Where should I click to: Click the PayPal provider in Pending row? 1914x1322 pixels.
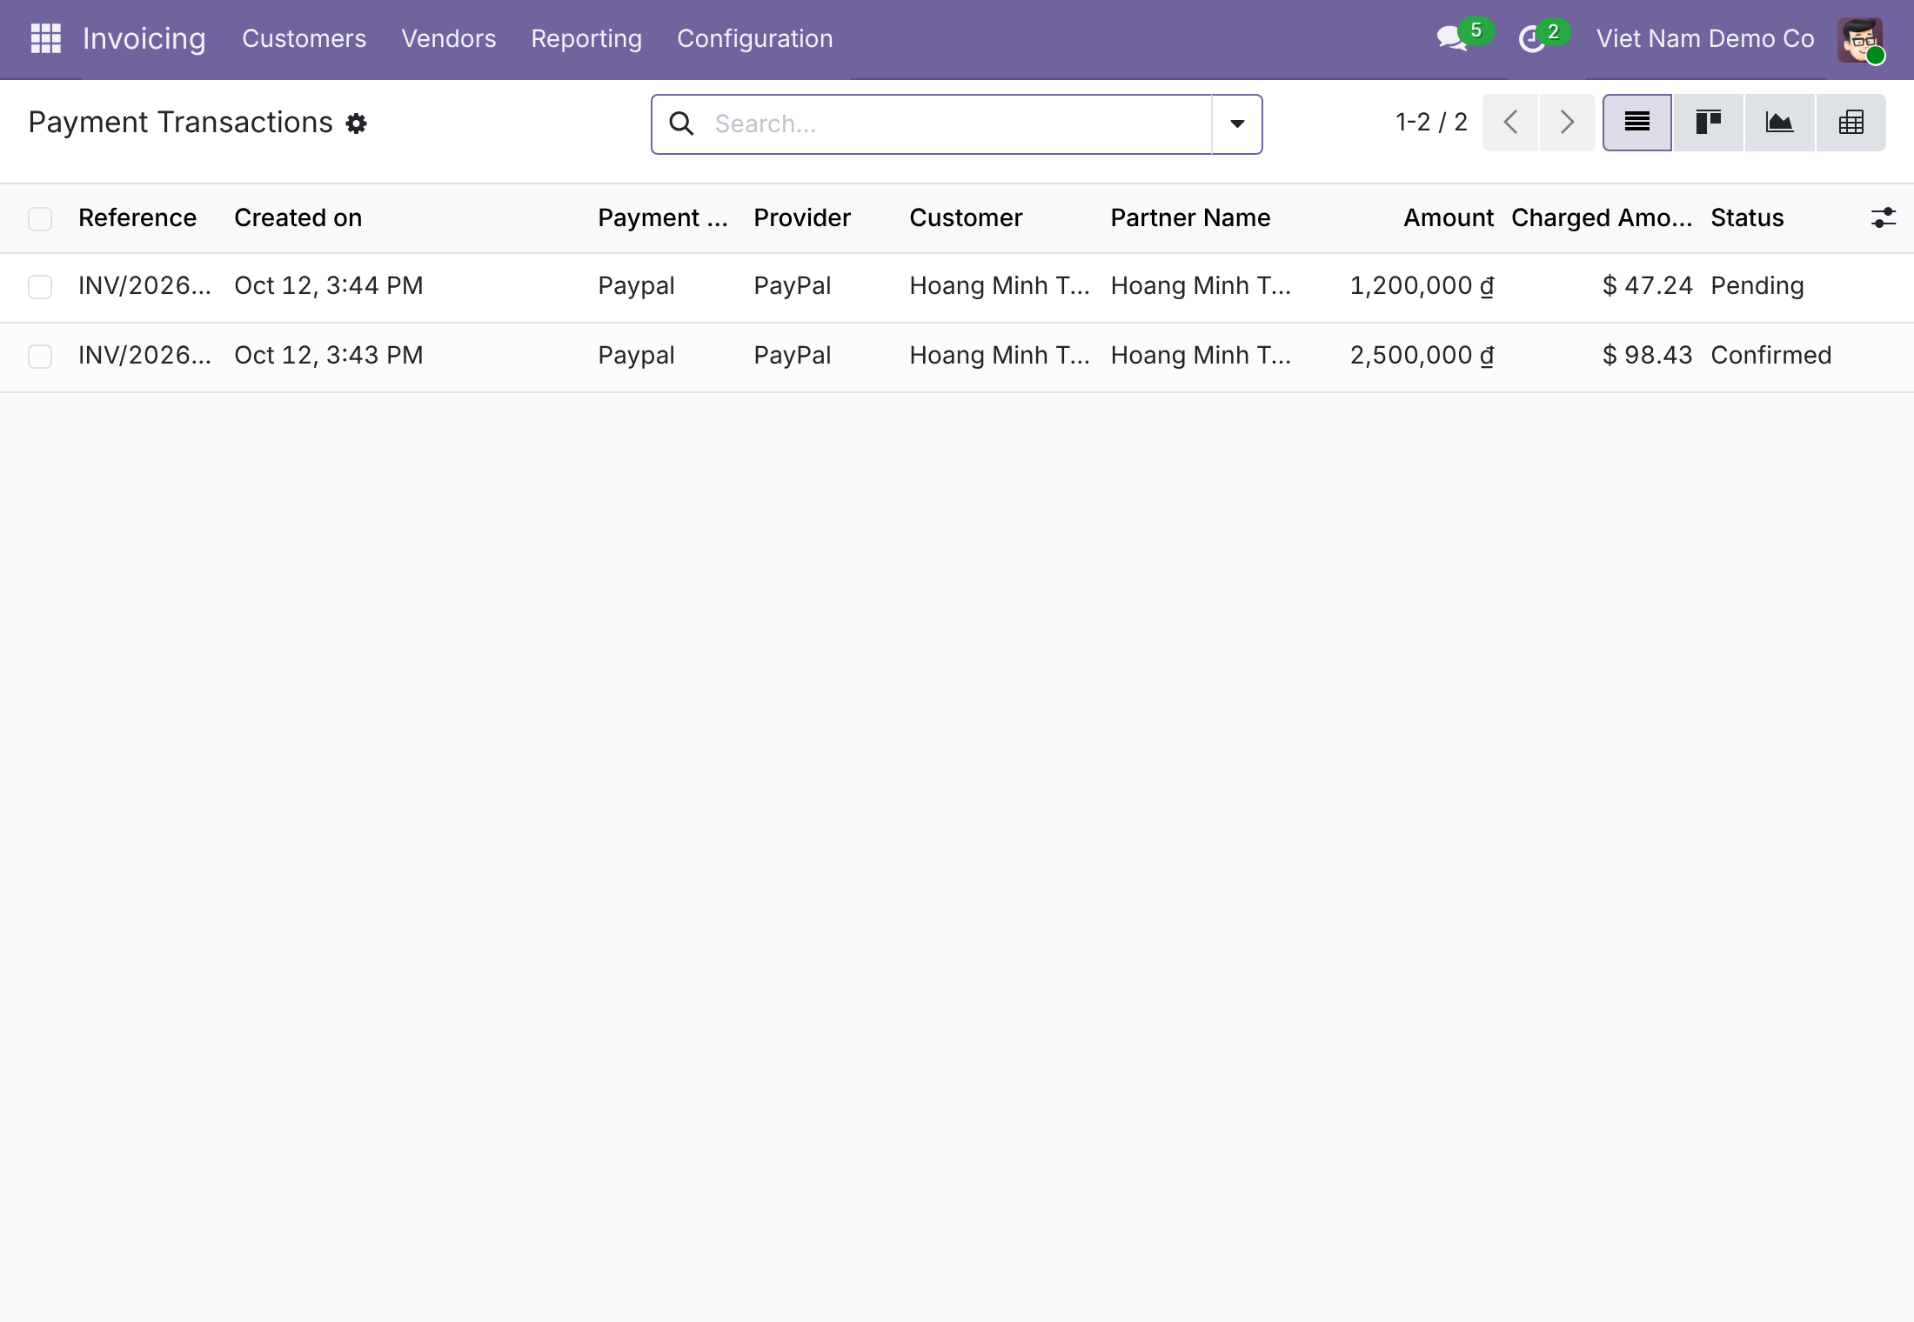(792, 286)
